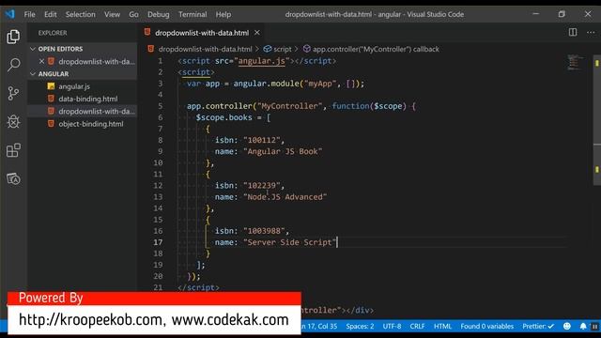Click the VS Code logo icon
The image size is (601, 338).
pos(10,14)
